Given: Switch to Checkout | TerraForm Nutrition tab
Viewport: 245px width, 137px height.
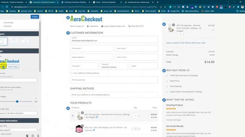Looking at the screenshot, I should click(75, 2).
